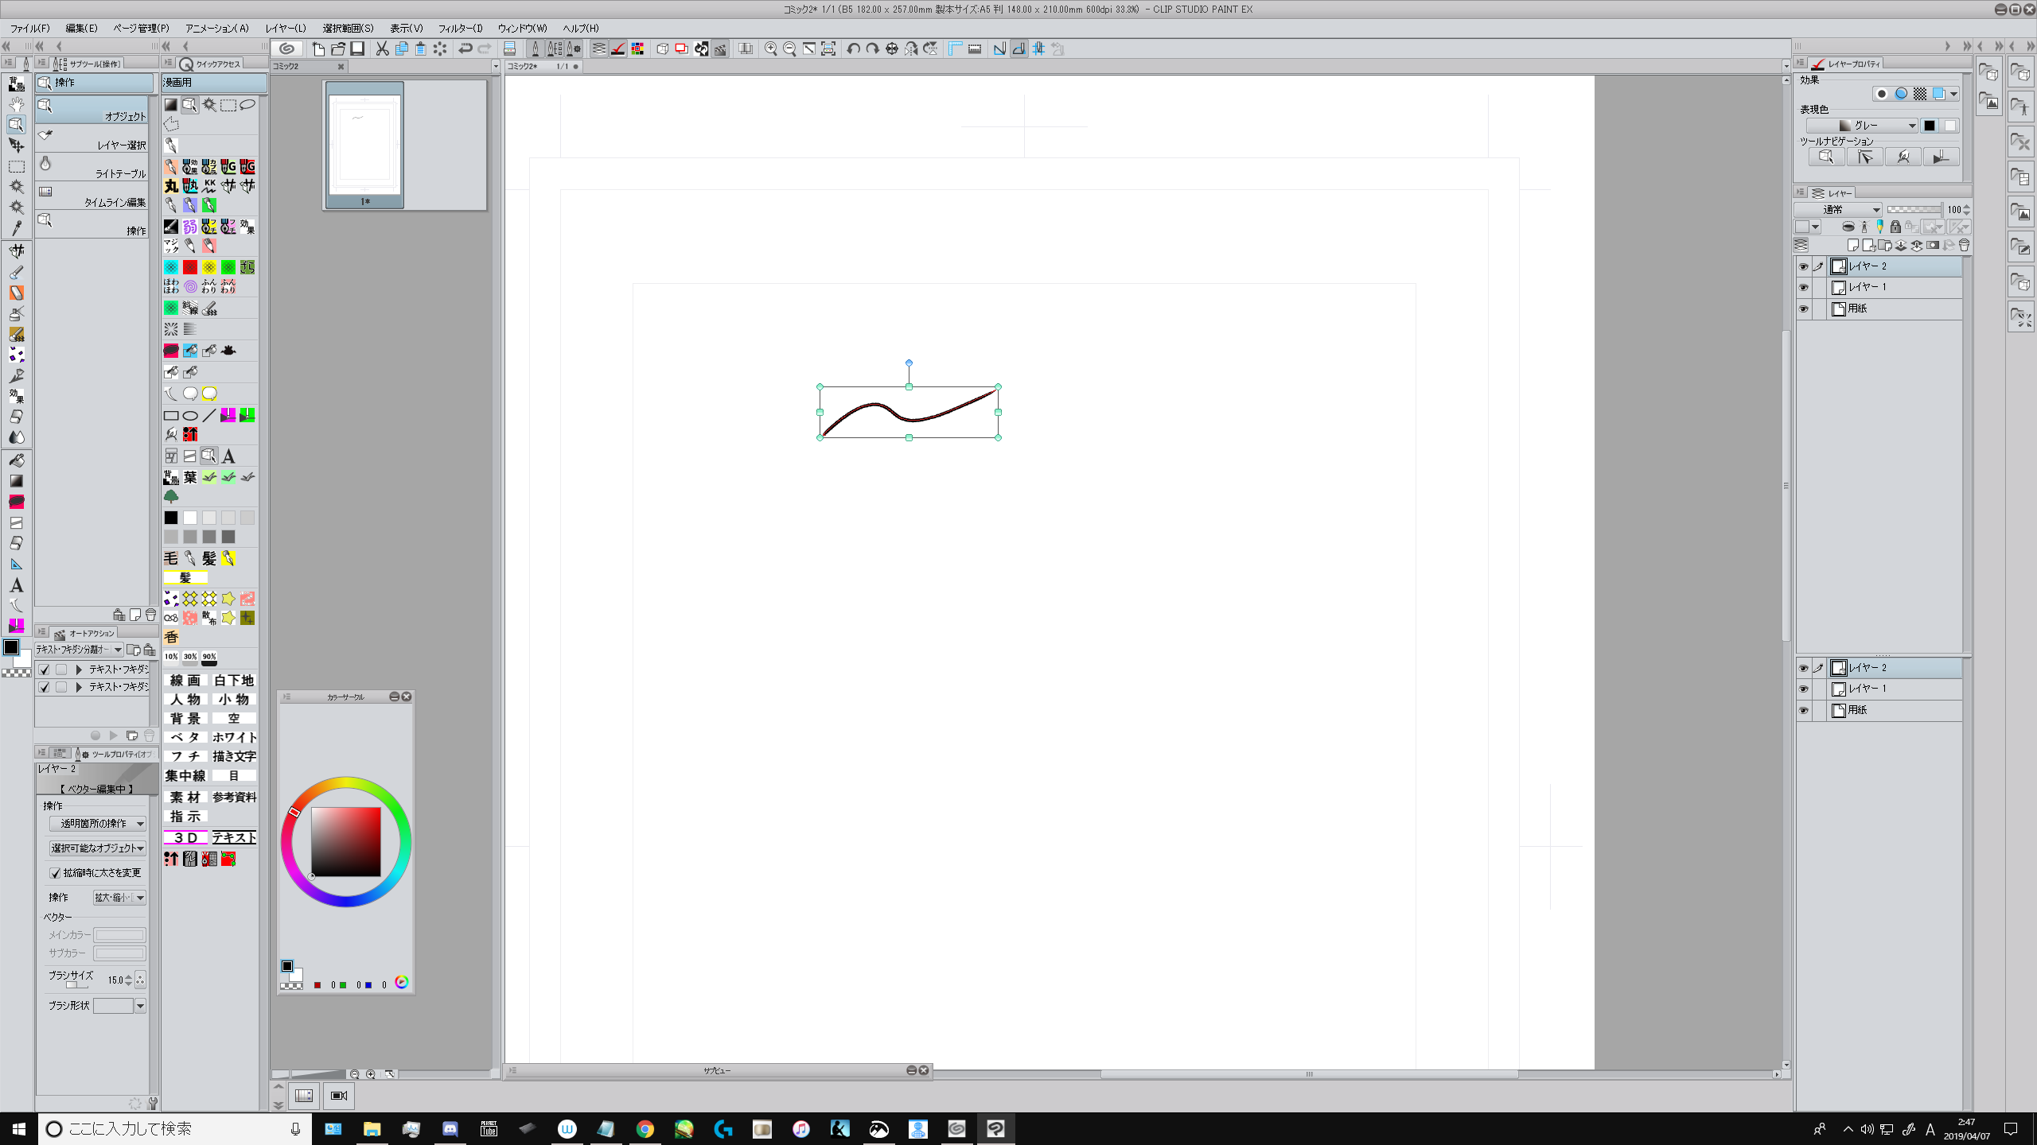The image size is (2037, 1145).
Task: Click the Zoom In magnifier icon
Action: click(770, 49)
